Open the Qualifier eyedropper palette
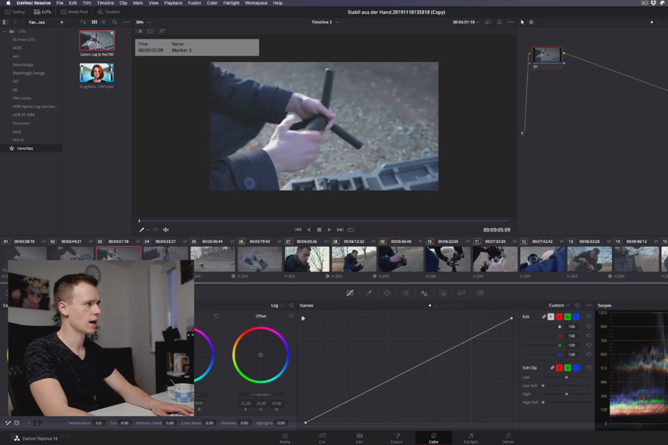Image resolution: width=668 pixels, height=445 pixels. (369, 293)
